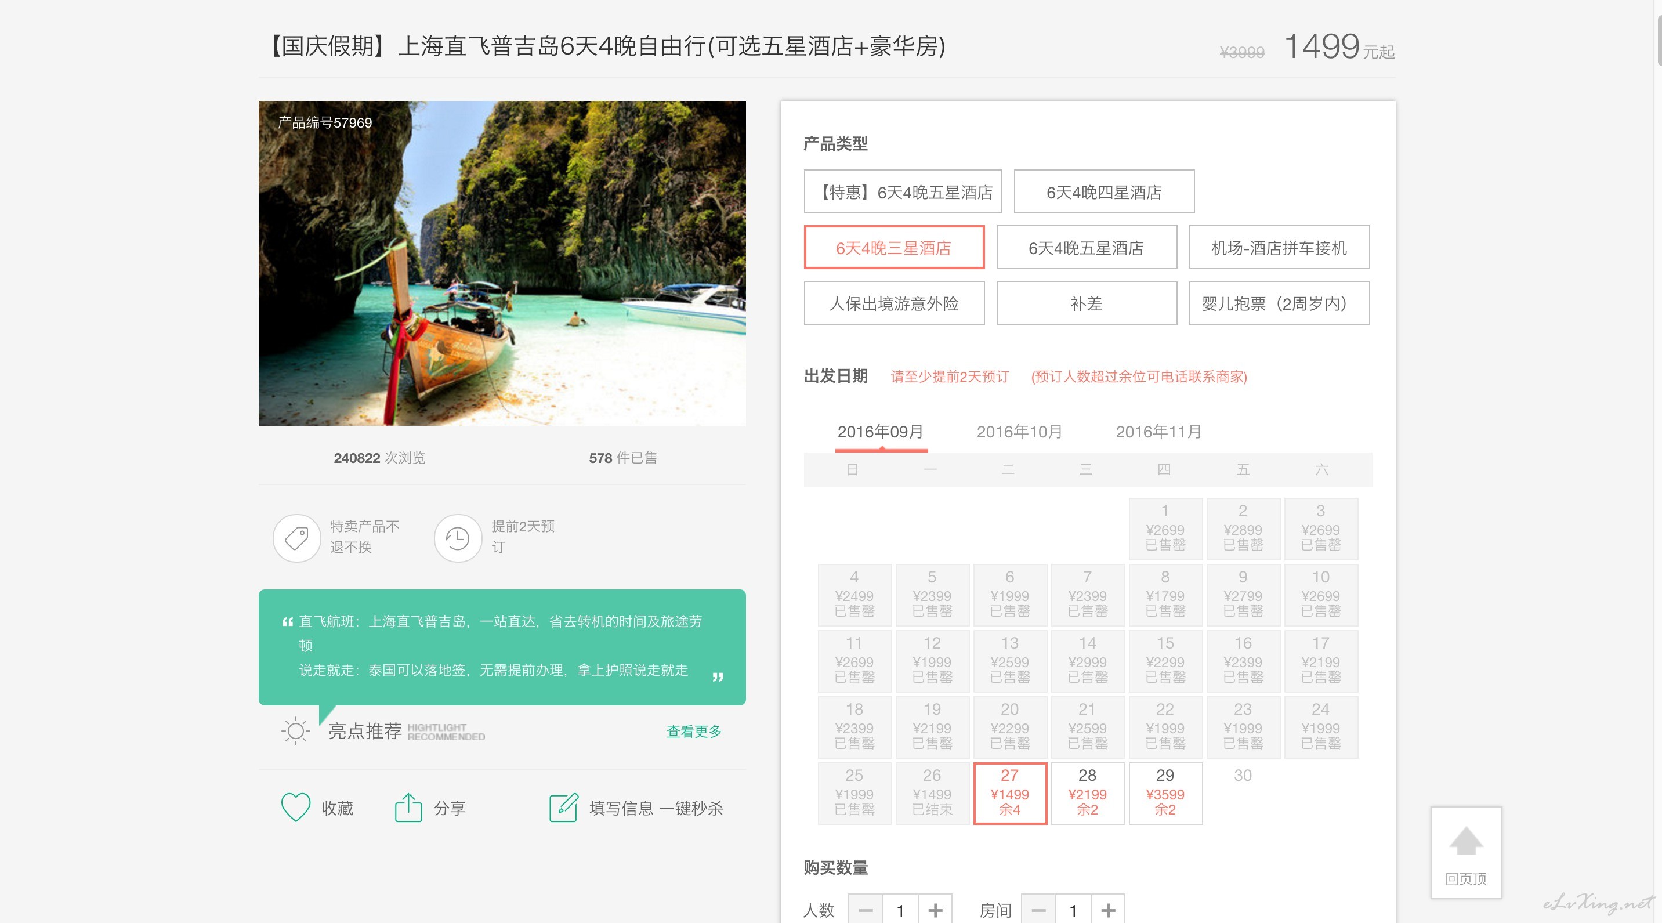The width and height of the screenshot is (1662, 923).
Task: Click the product title 国庆假期 heading
Action: click(604, 46)
